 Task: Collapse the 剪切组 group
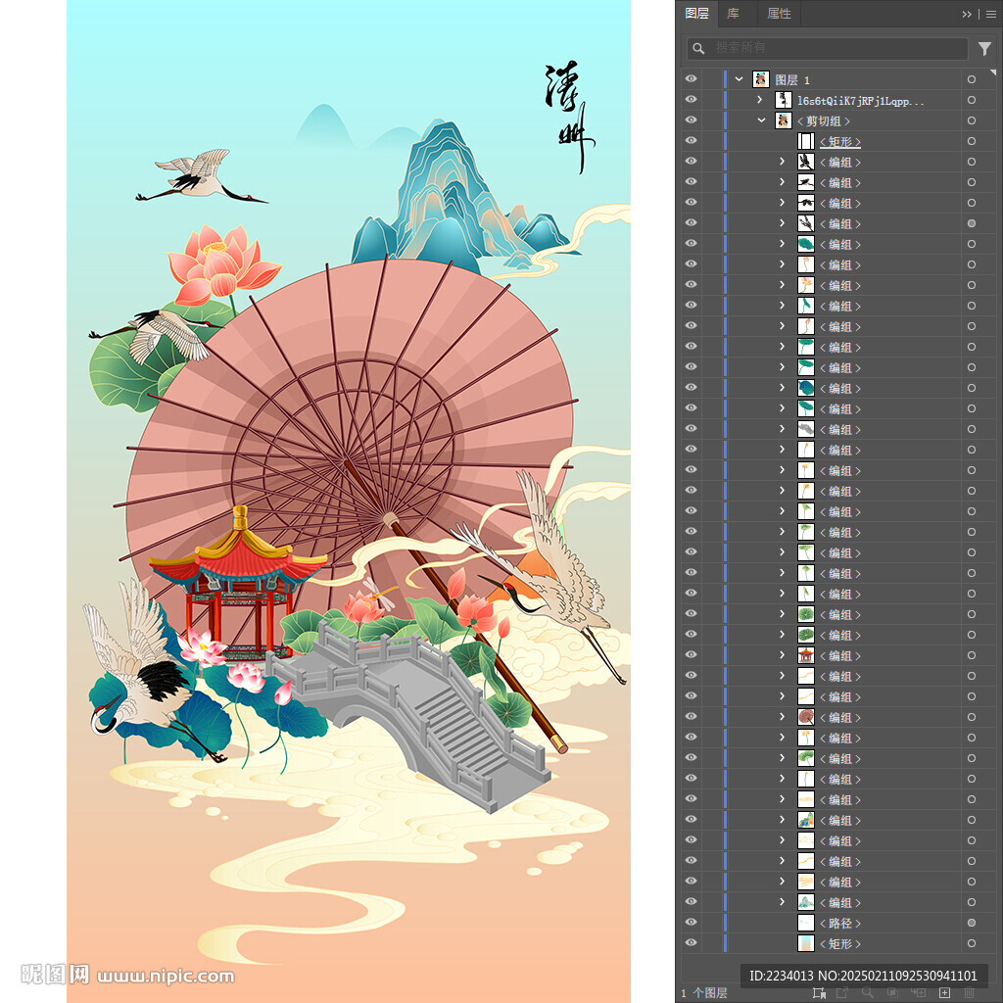[x=761, y=120]
